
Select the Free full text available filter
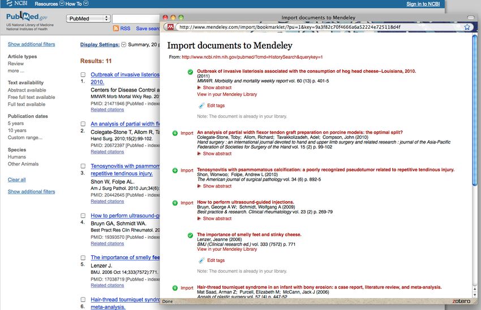tap(31, 97)
